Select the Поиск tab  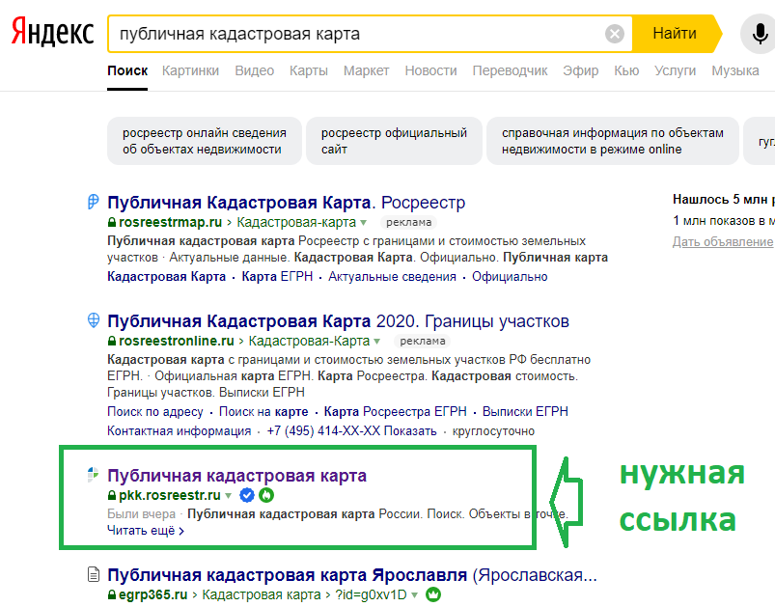(127, 70)
